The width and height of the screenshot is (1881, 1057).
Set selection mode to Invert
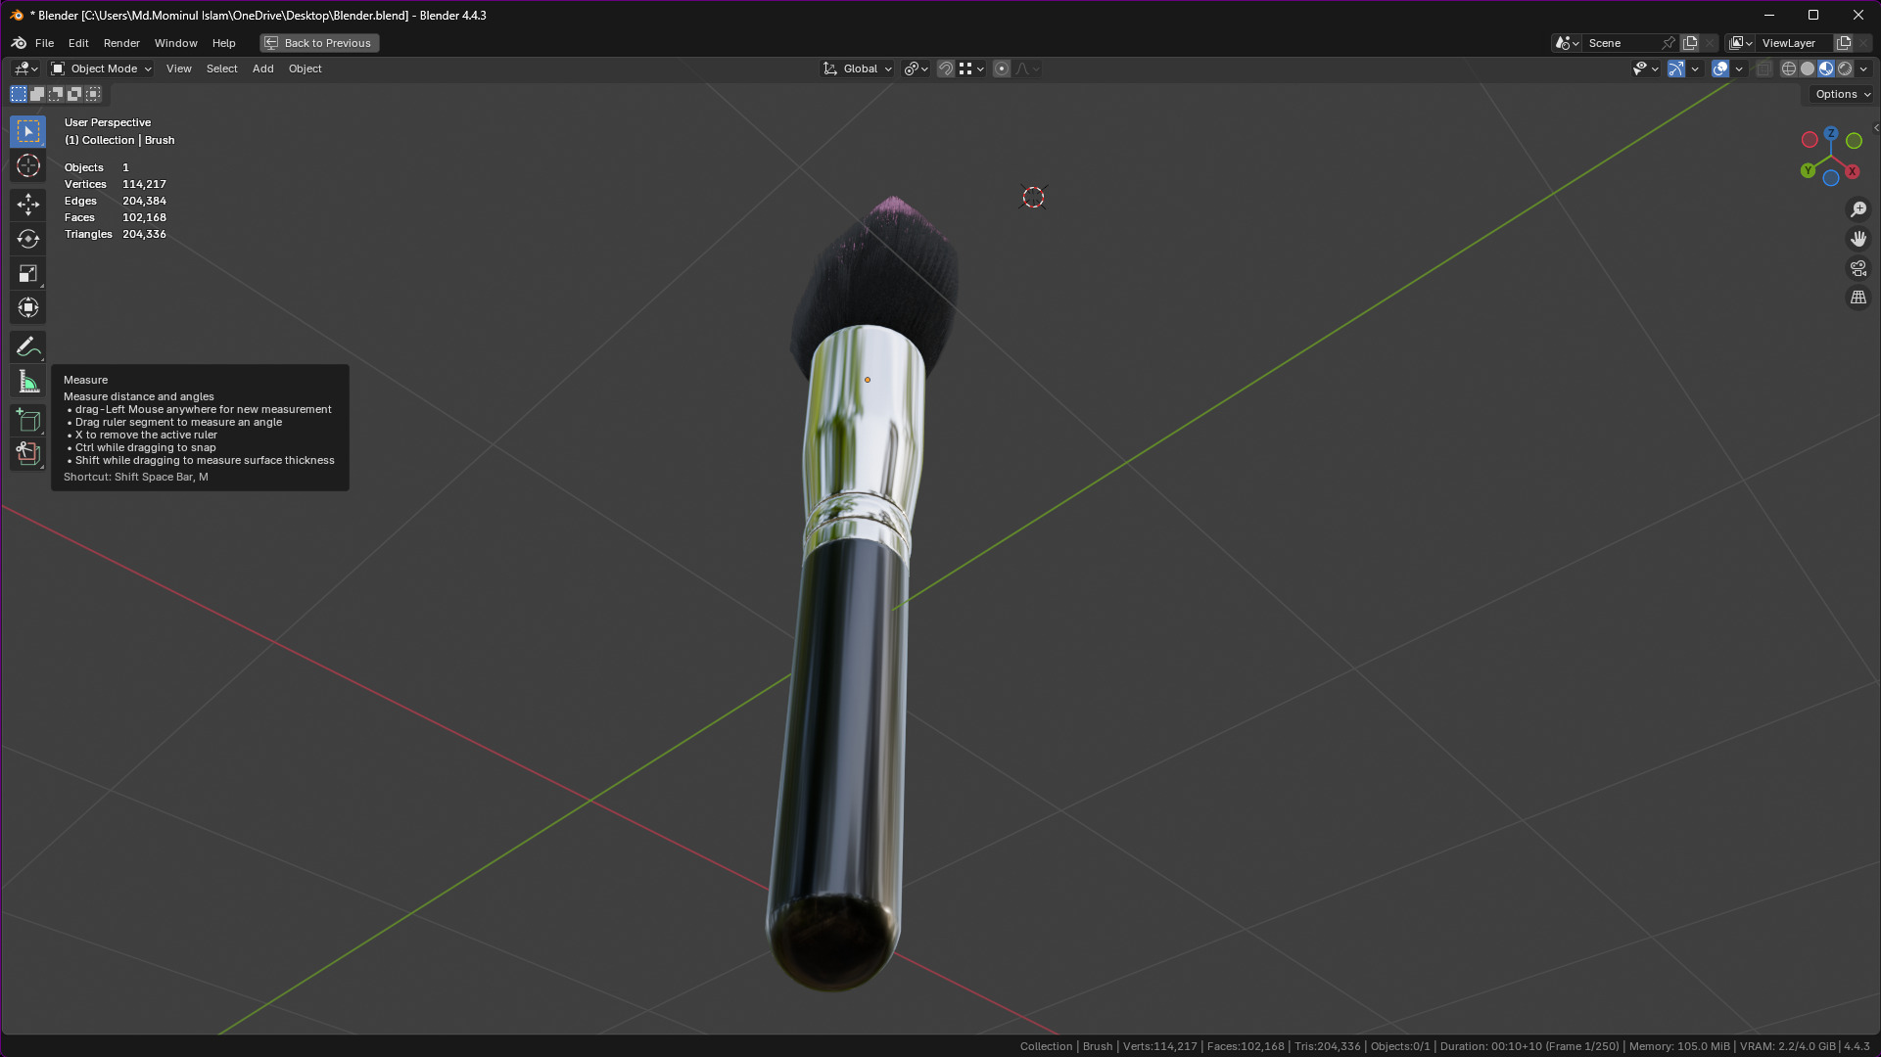tap(74, 94)
